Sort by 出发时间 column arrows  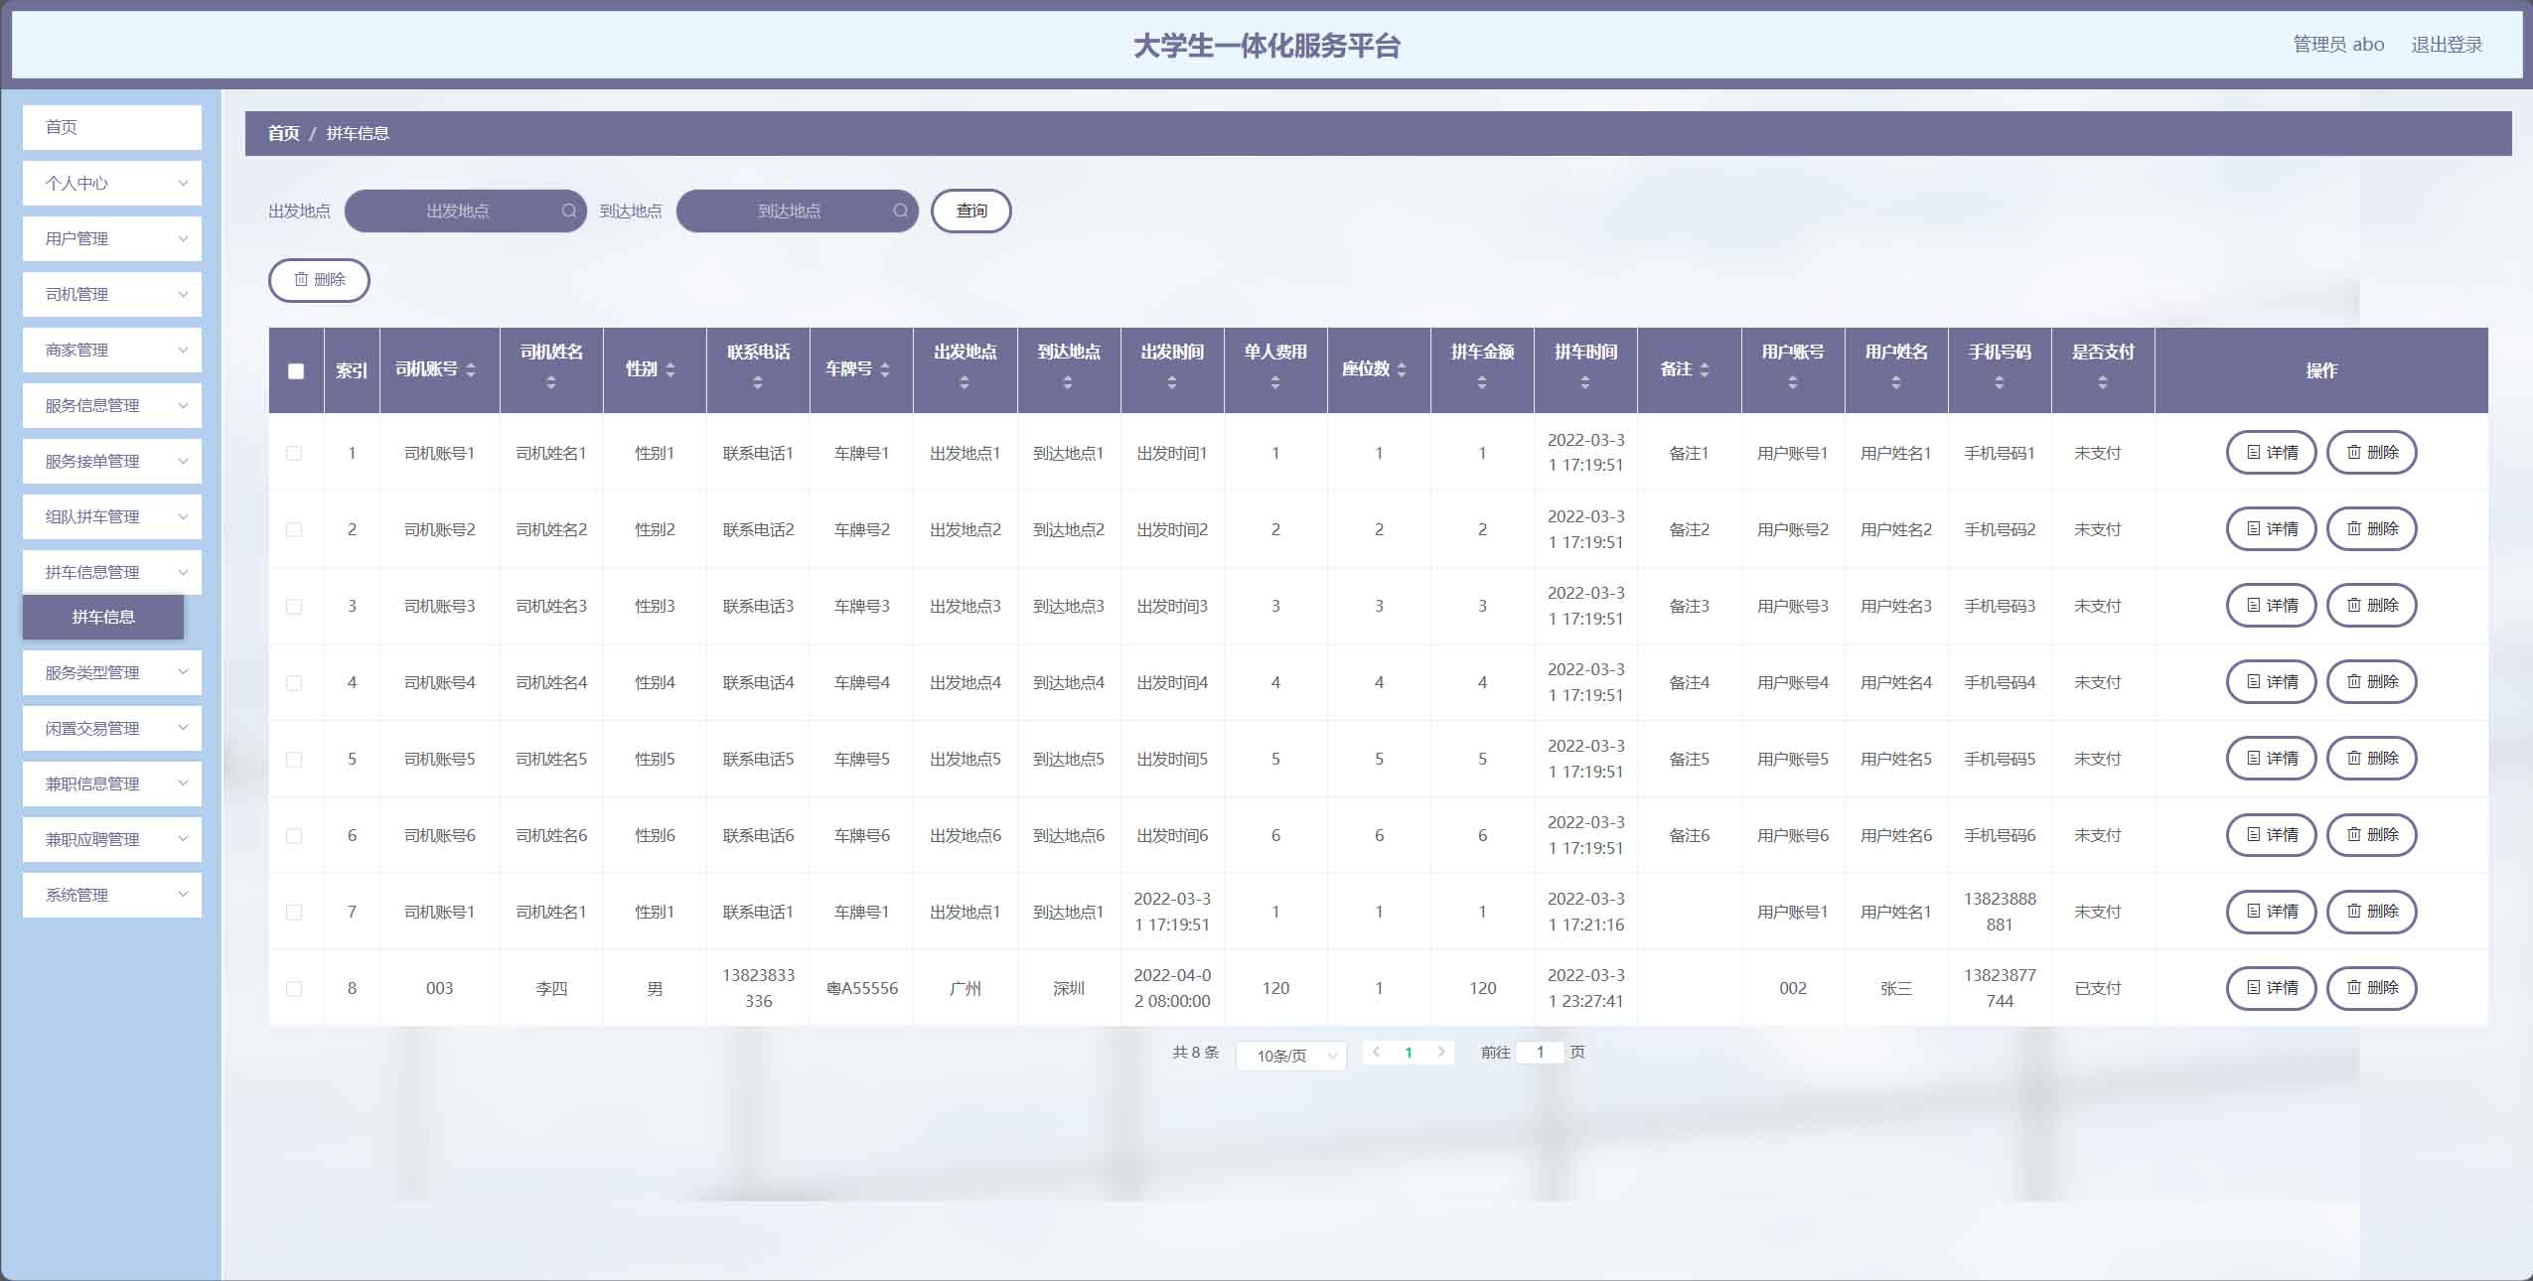1172,382
